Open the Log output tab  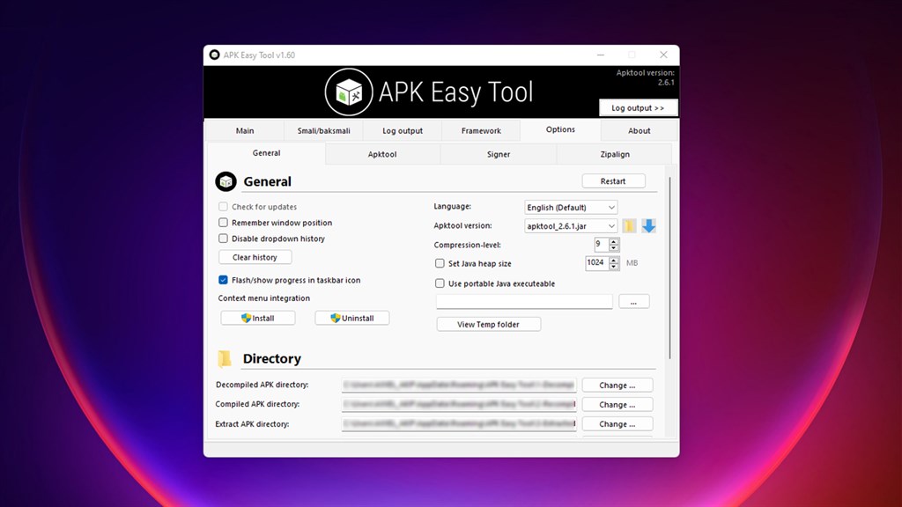click(402, 131)
